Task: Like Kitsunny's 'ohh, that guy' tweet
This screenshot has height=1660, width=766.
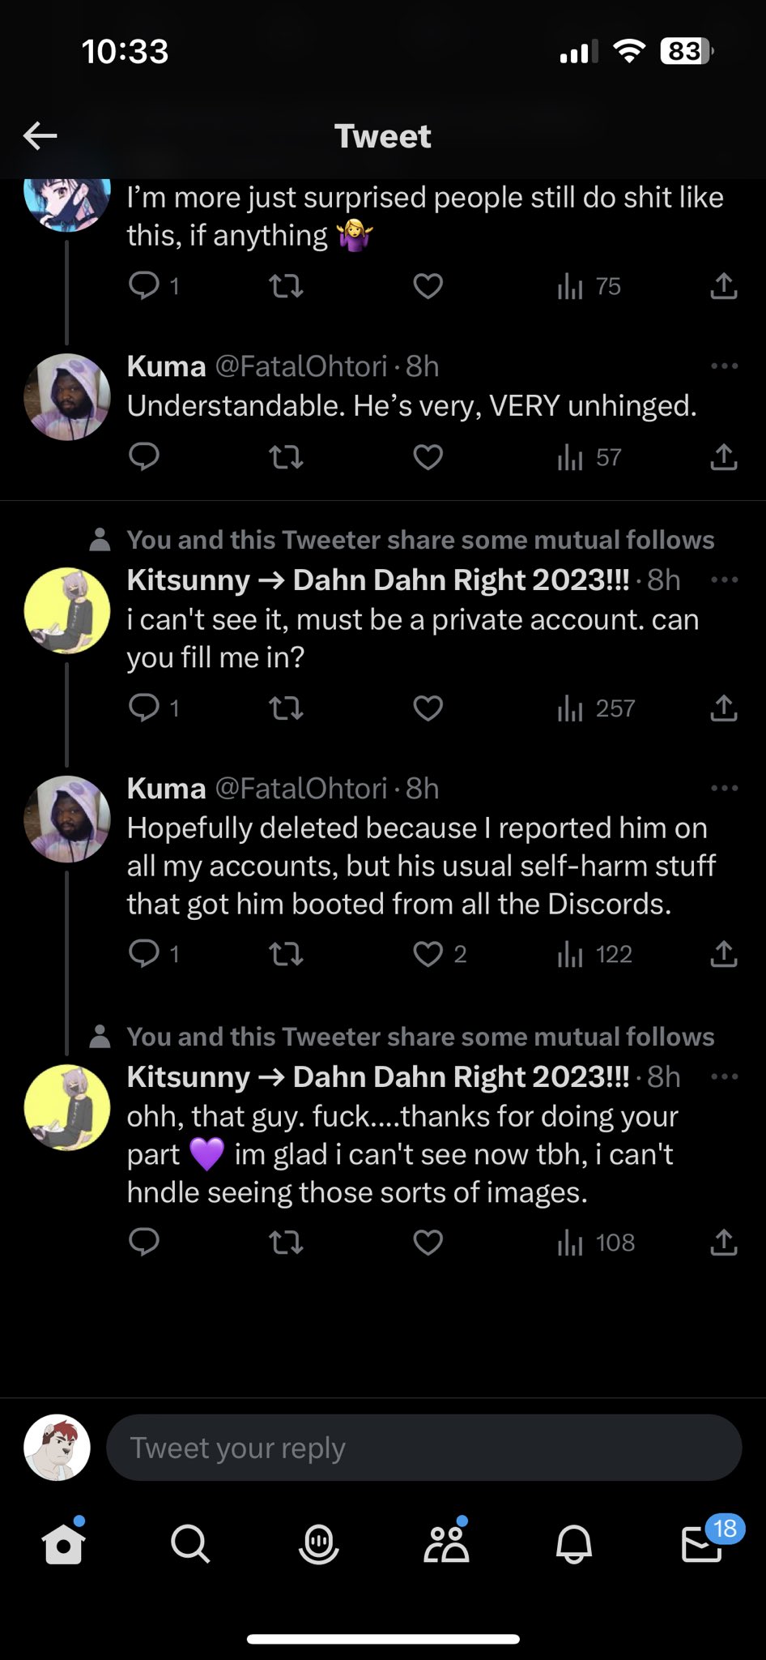Action: [428, 1243]
